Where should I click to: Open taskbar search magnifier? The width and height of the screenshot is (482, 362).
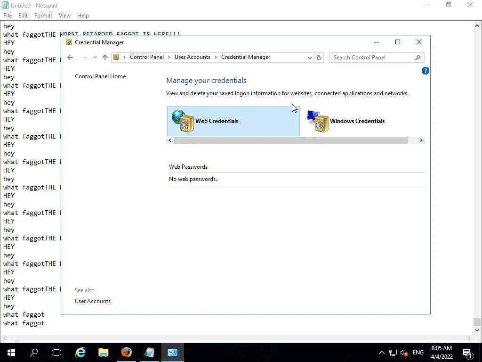coord(34,353)
